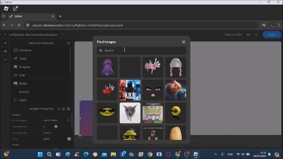Select the God Tycoon image thumbnail

130,90
